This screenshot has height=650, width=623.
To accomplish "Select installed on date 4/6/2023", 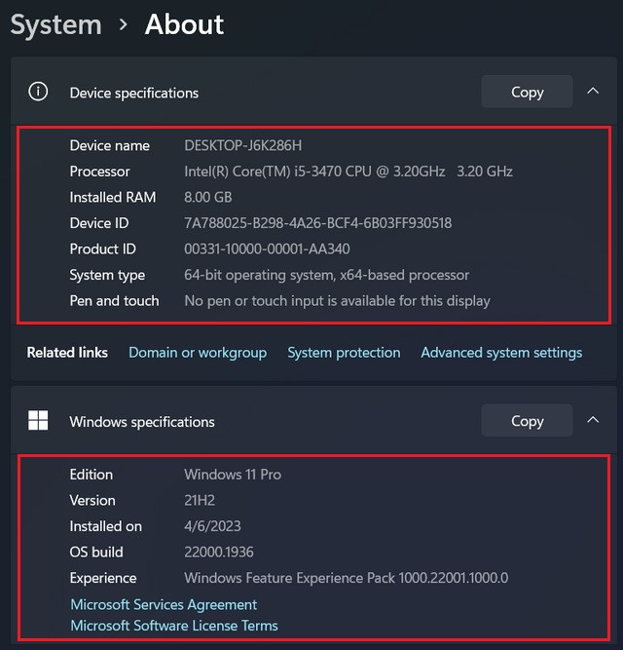I will click(212, 526).
